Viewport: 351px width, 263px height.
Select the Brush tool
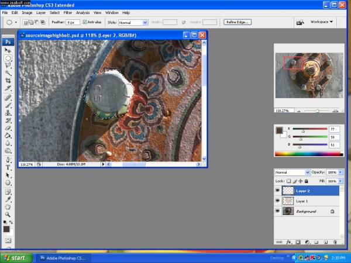tap(8, 105)
